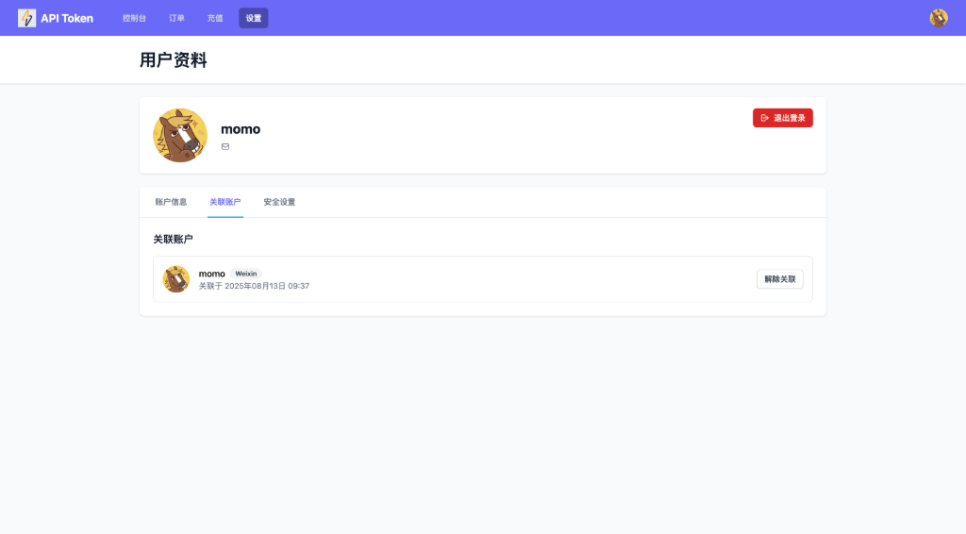Click the API Token brand text
966x534 pixels.
click(x=67, y=18)
